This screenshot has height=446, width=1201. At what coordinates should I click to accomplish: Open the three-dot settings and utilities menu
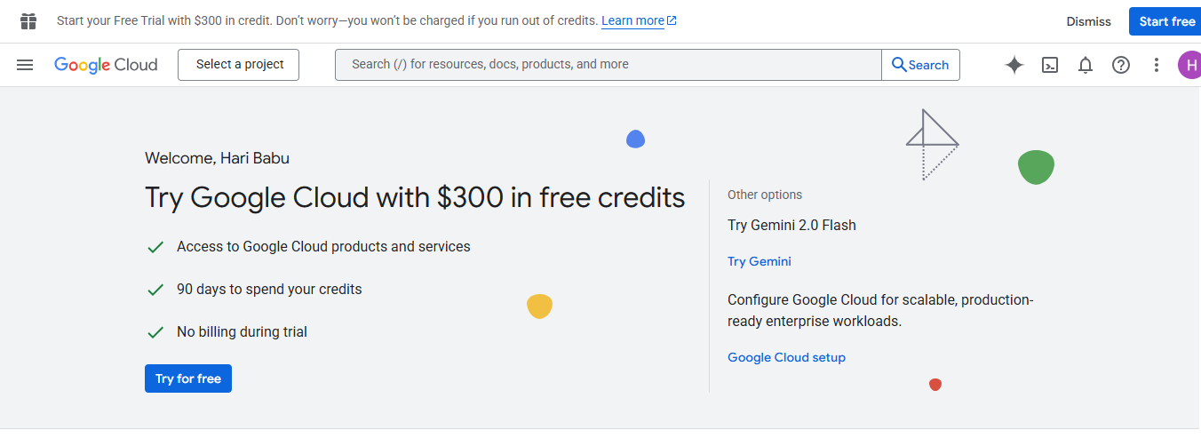point(1157,65)
